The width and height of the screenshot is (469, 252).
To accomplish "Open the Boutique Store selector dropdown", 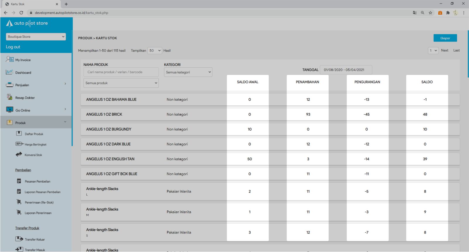I will point(36,37).
